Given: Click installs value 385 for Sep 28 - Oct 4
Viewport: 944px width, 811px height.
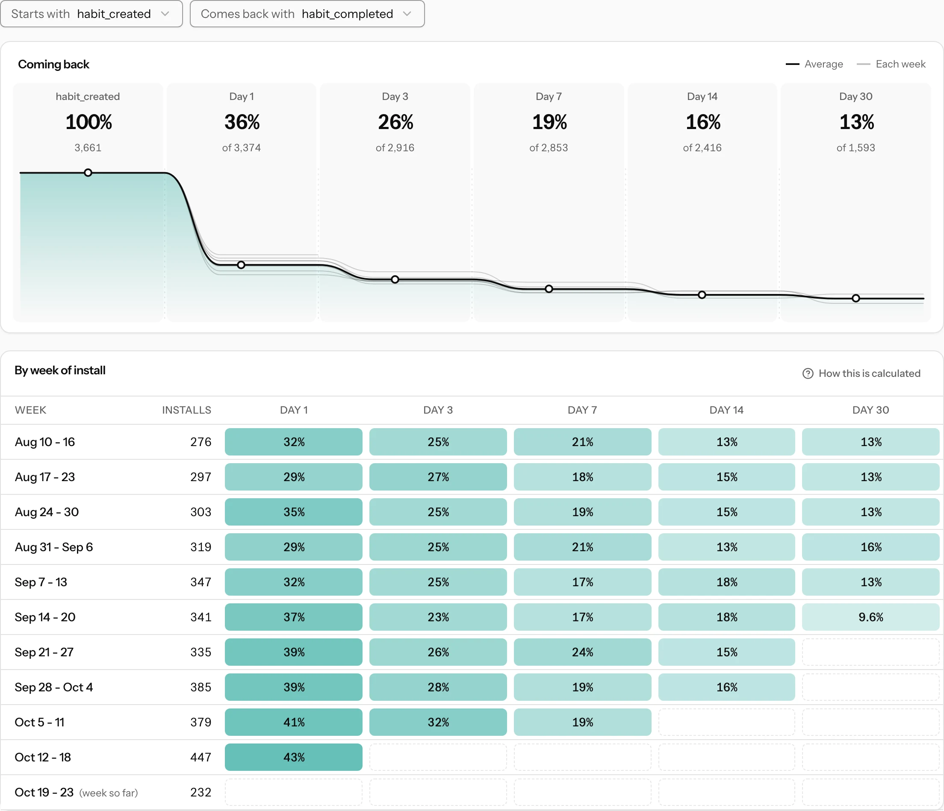Looking at the screenshot, I should 201,687.
